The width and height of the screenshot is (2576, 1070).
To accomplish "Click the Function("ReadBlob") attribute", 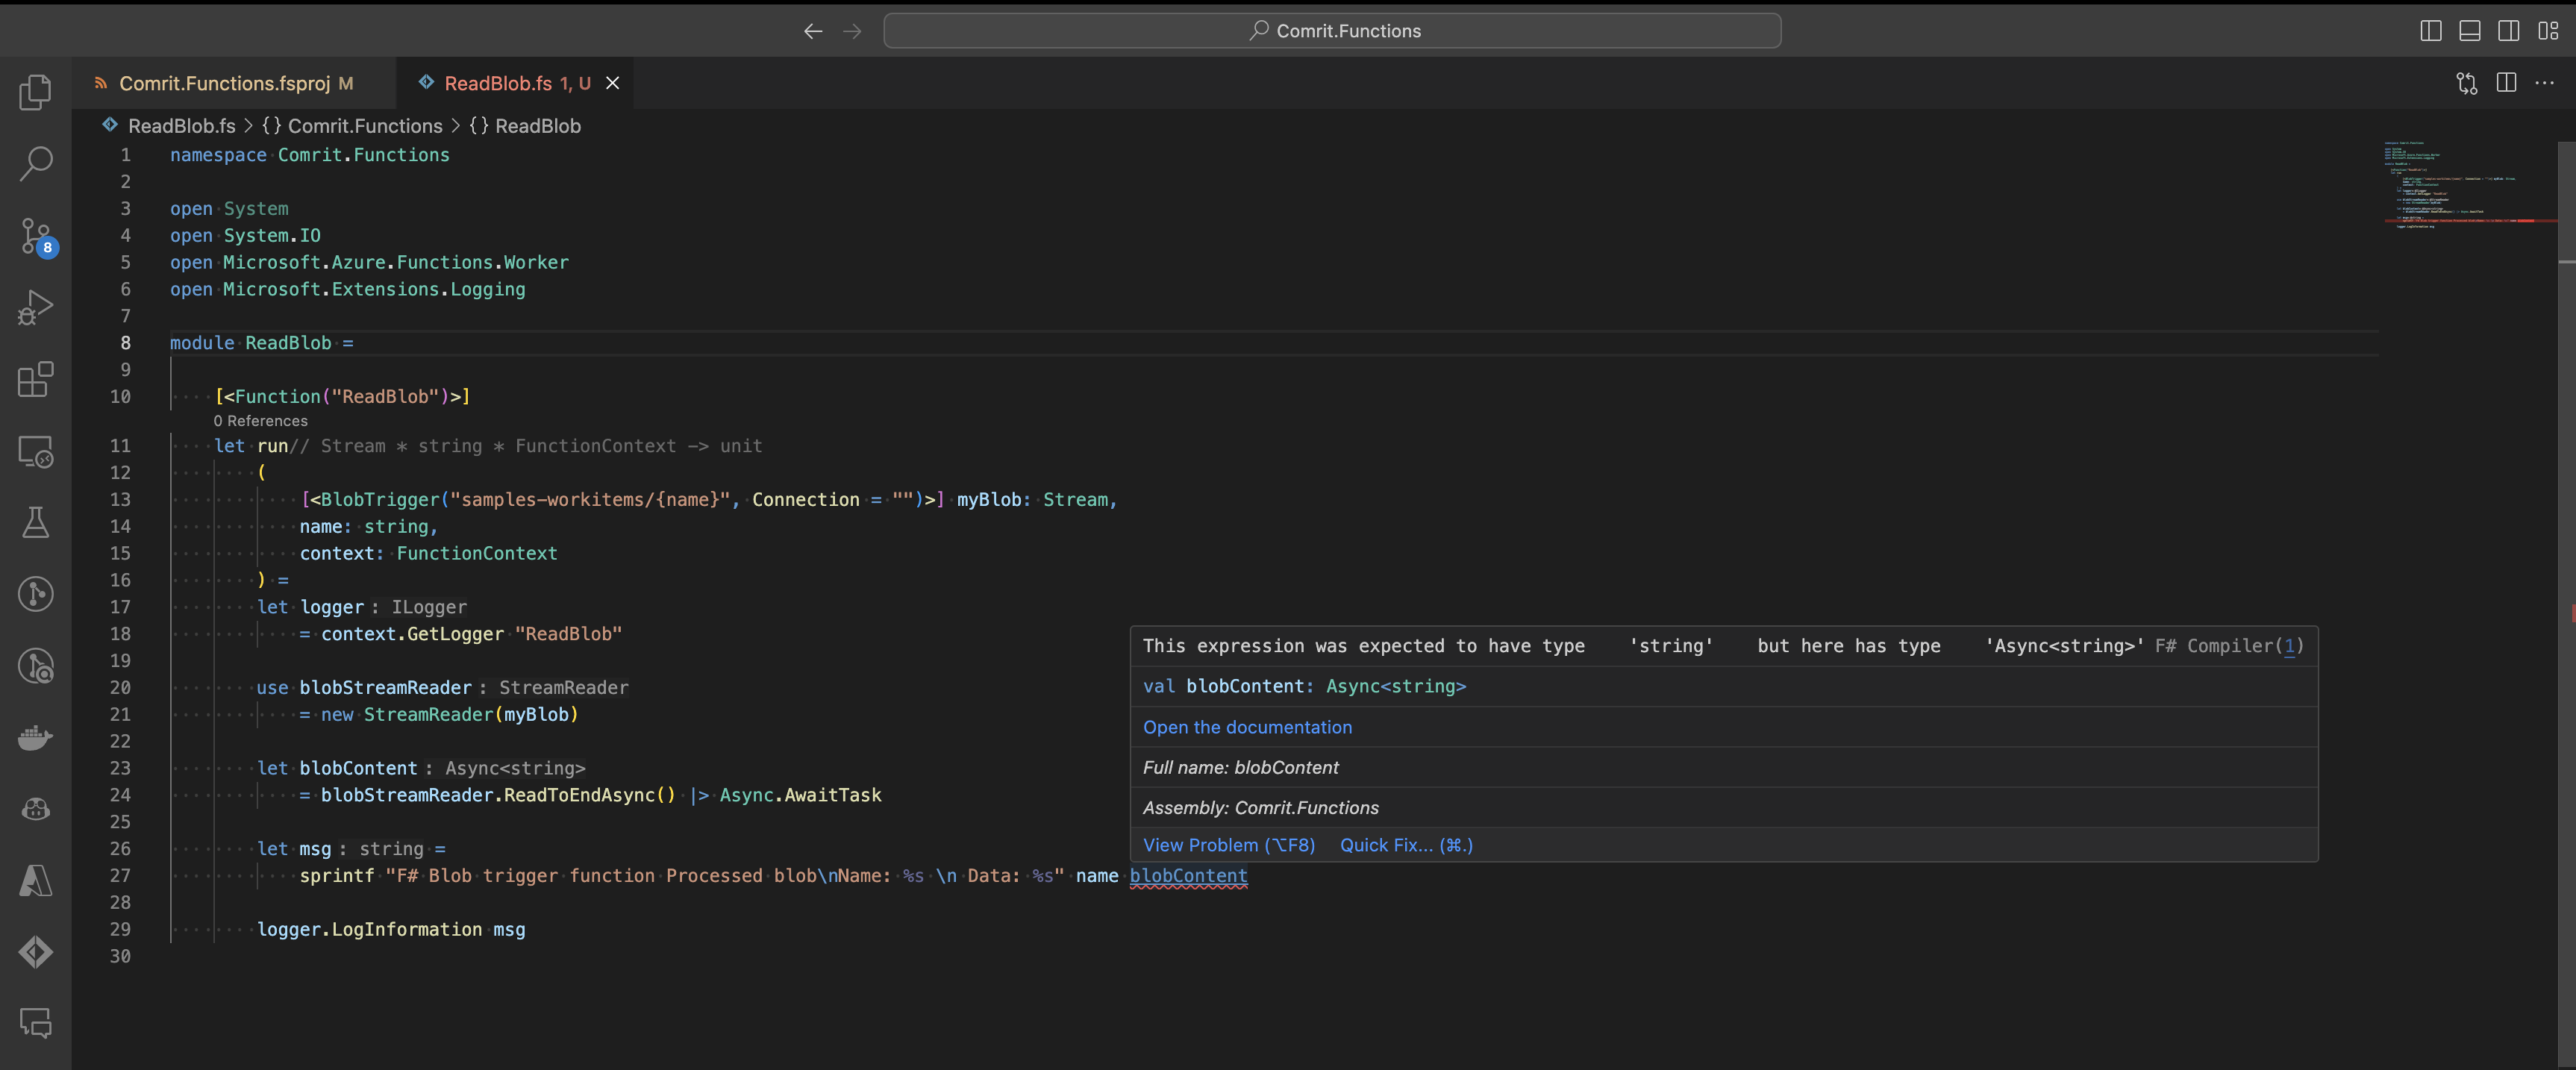I will [x=342, y=397].
